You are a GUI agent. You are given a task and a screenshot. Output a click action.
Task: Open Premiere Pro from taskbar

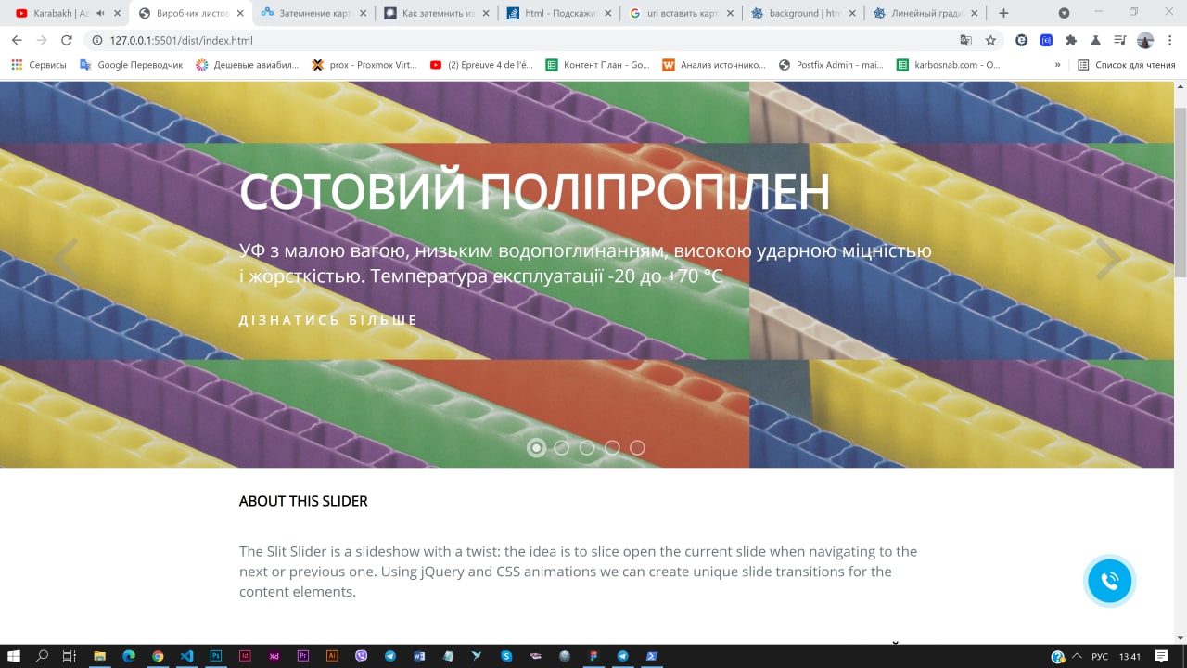click(303, 656)
